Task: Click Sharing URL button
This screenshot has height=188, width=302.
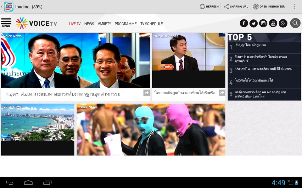Action: point(236,7)
